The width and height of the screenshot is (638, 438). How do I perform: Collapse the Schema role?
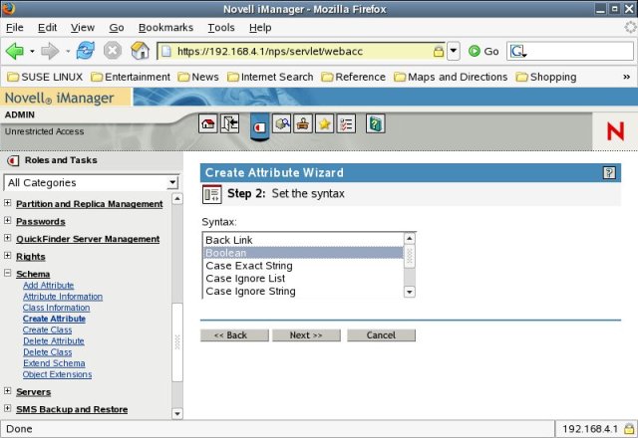point(7,273)
